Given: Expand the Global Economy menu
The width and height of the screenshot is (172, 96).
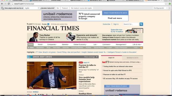Looking at the screenshot, I should coord(80,45).
